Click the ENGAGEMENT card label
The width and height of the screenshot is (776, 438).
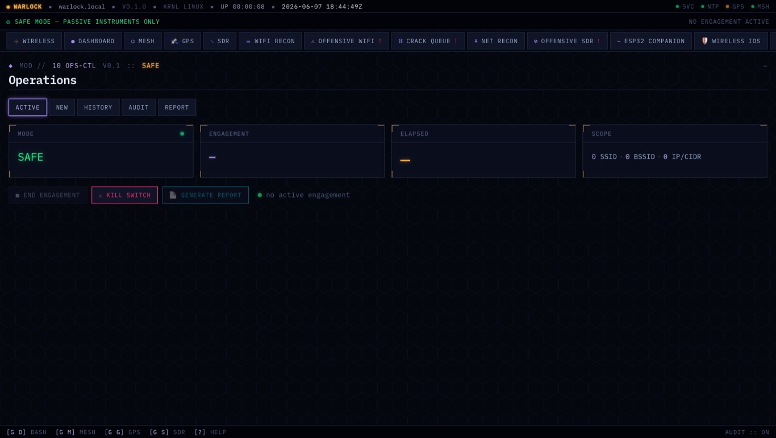point(229,134)
